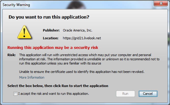This screenshot has height=105, width=170.
Task: Click the 'Publisher:' label
Action: (x=51, y=30)
